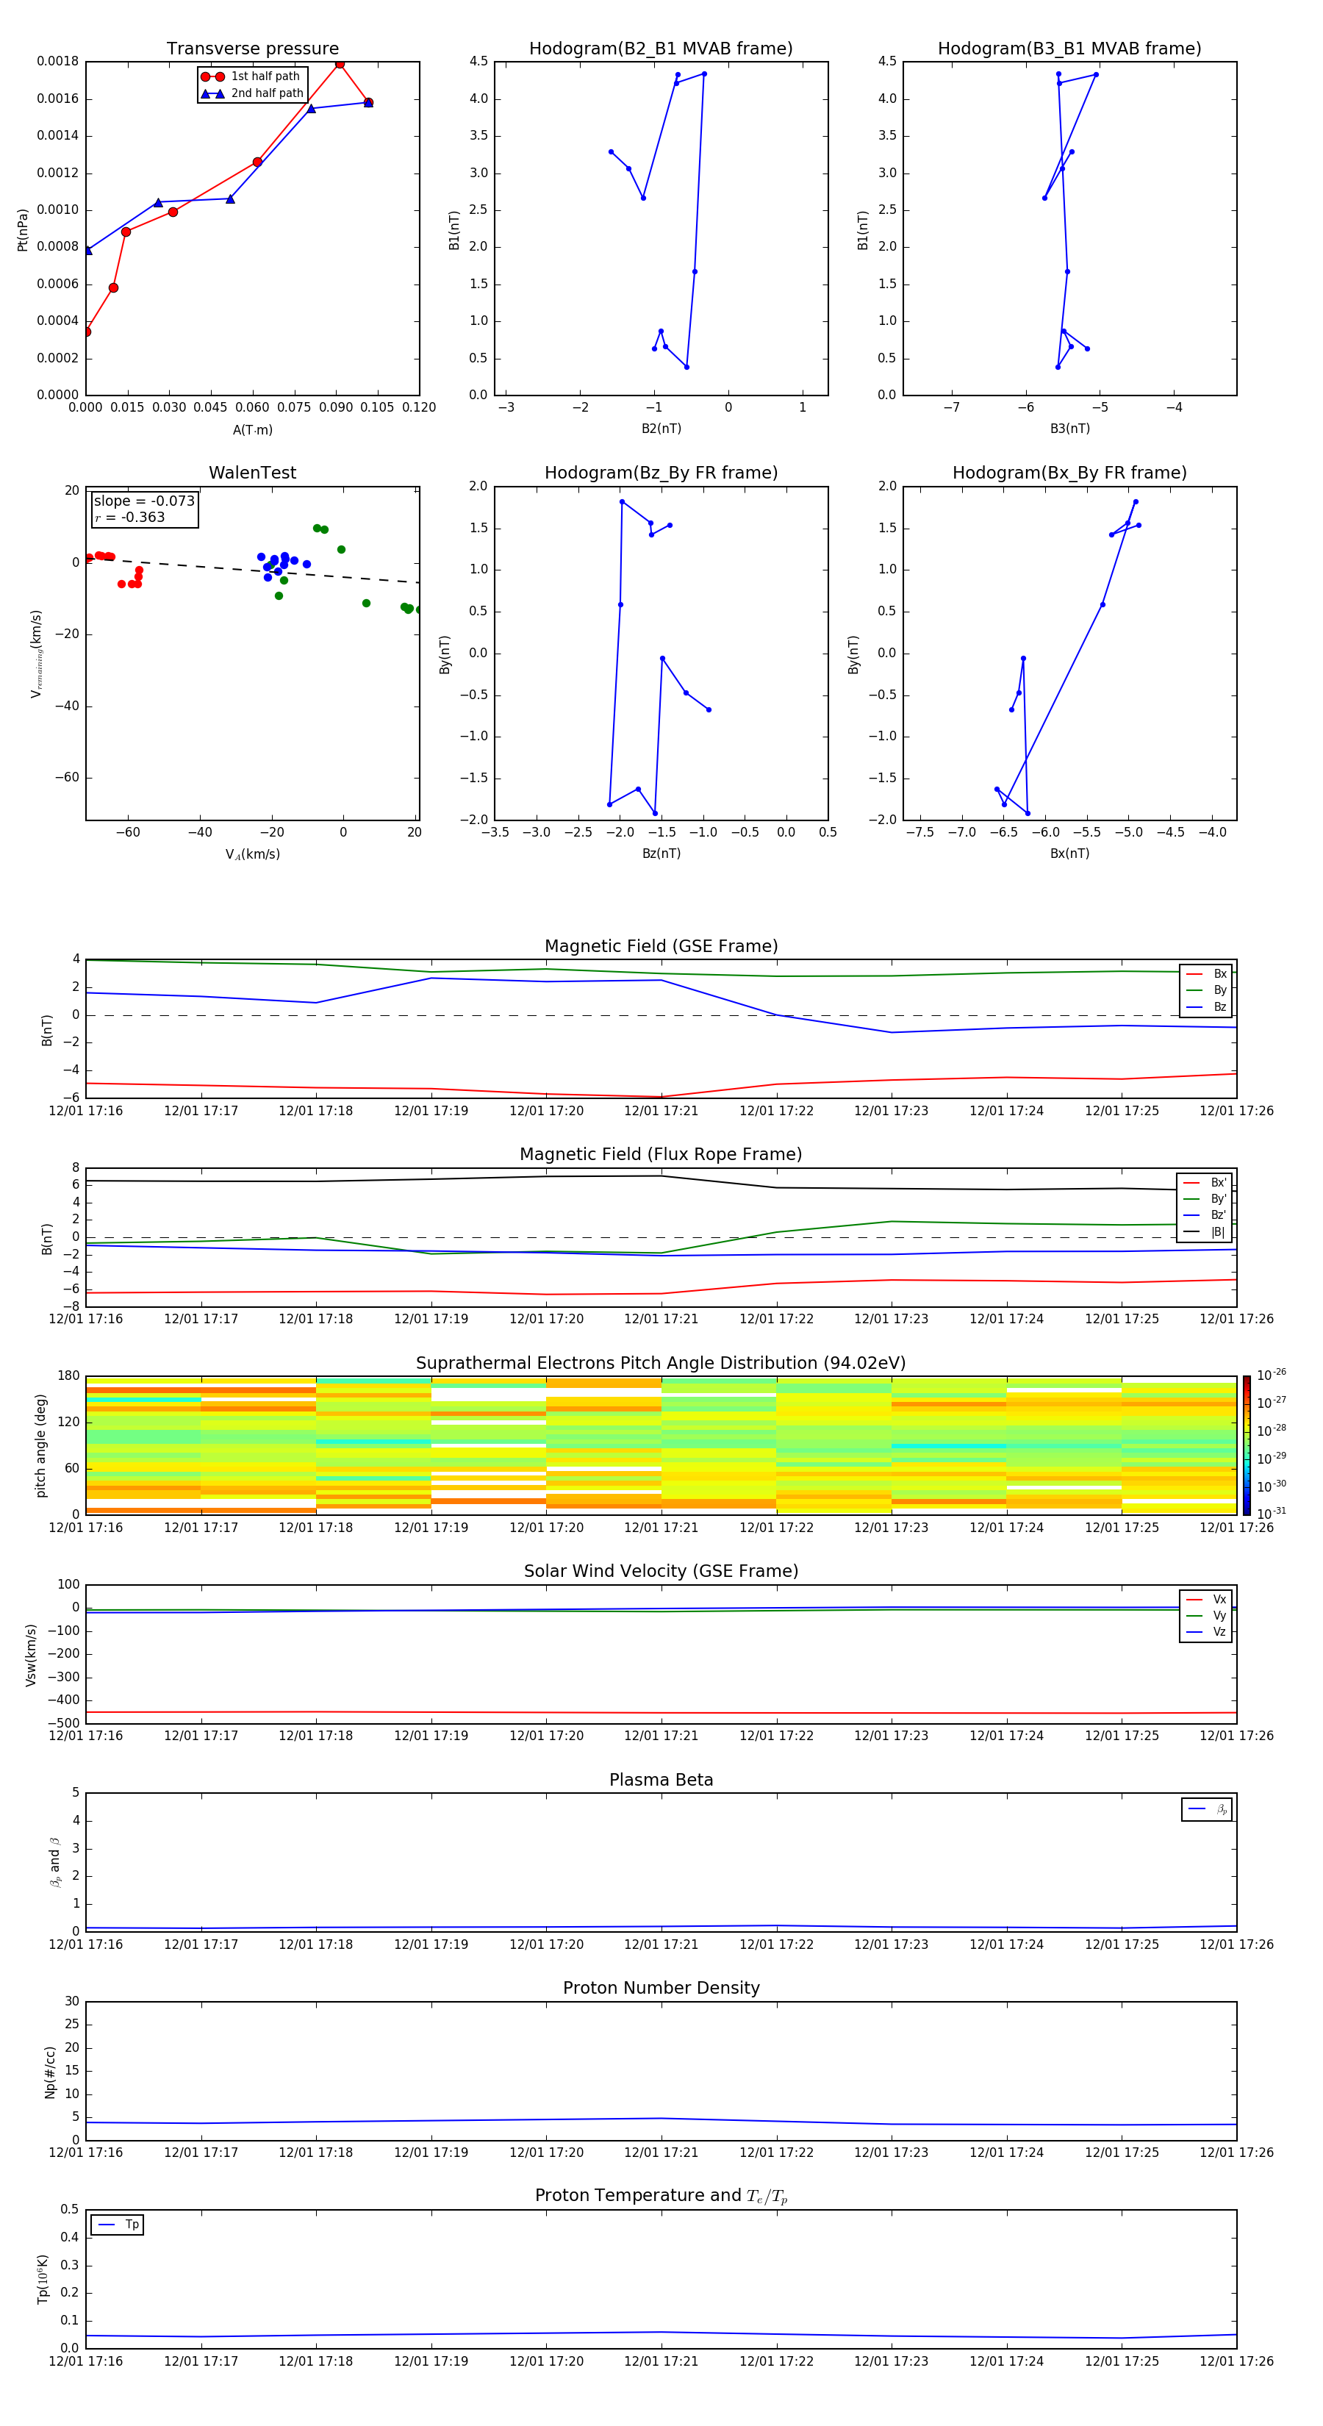This screenshot has width=1323, height=2426.
Task: Click the 'Hodogram(Bx_By FR frame)' title
Action: coord(1069,473)
